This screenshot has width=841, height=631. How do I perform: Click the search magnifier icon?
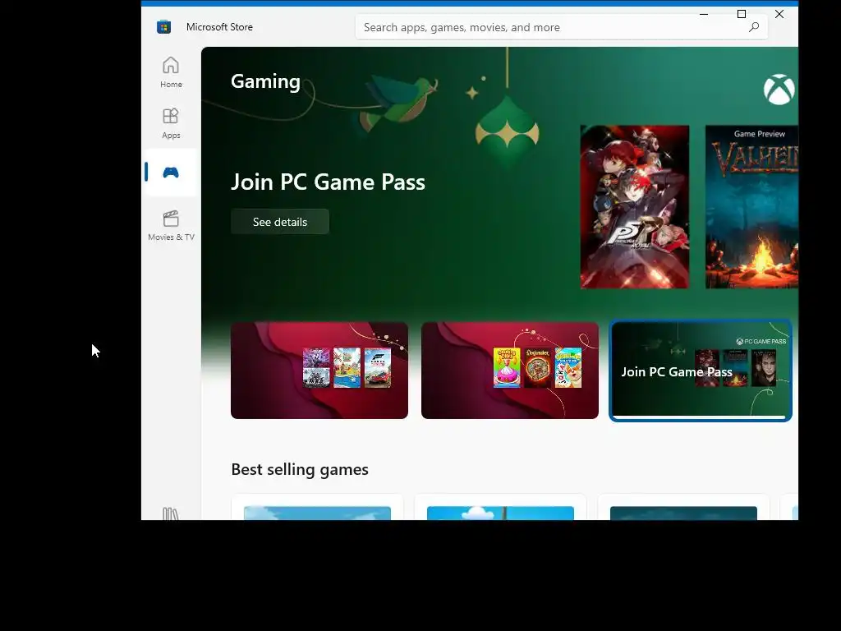pyautogui.click(x=754, y=27)
